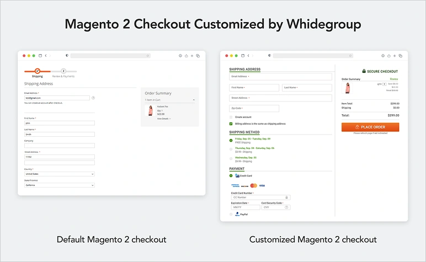Click the CVV help question mark icon
426x262 pixels.
(x=286, y=207)
